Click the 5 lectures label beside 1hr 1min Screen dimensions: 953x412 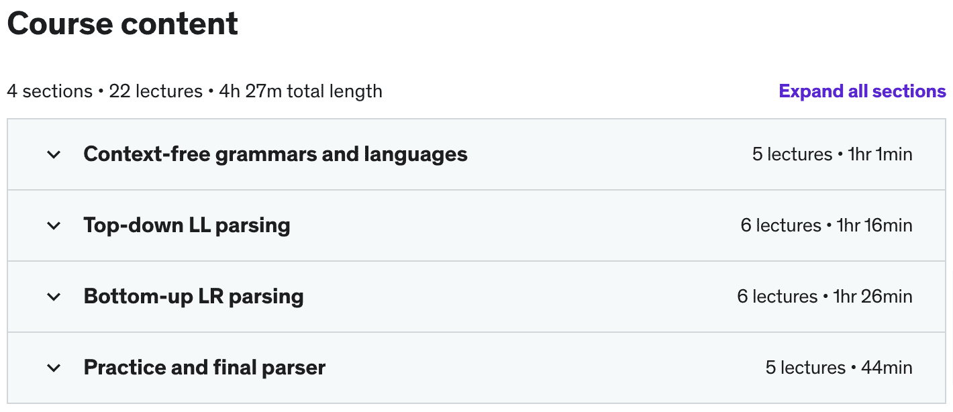click(792, 154)
